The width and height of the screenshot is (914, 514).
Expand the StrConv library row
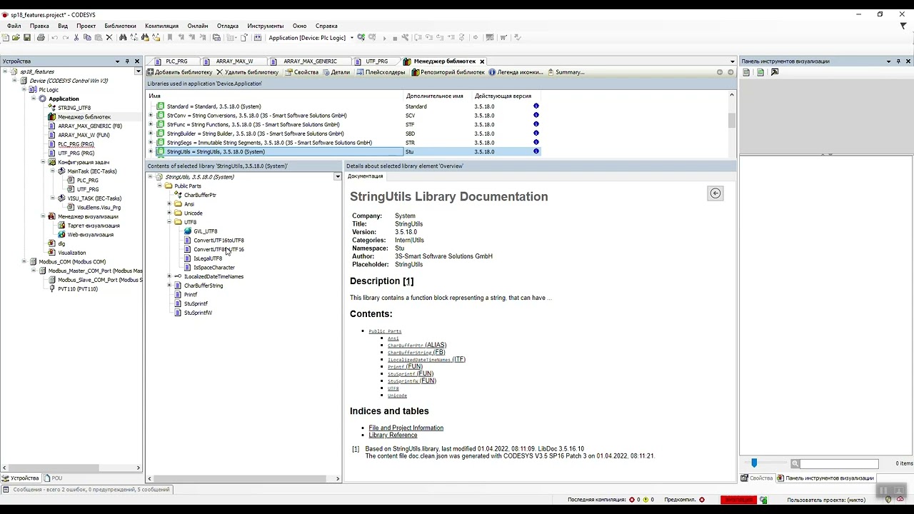151,116
